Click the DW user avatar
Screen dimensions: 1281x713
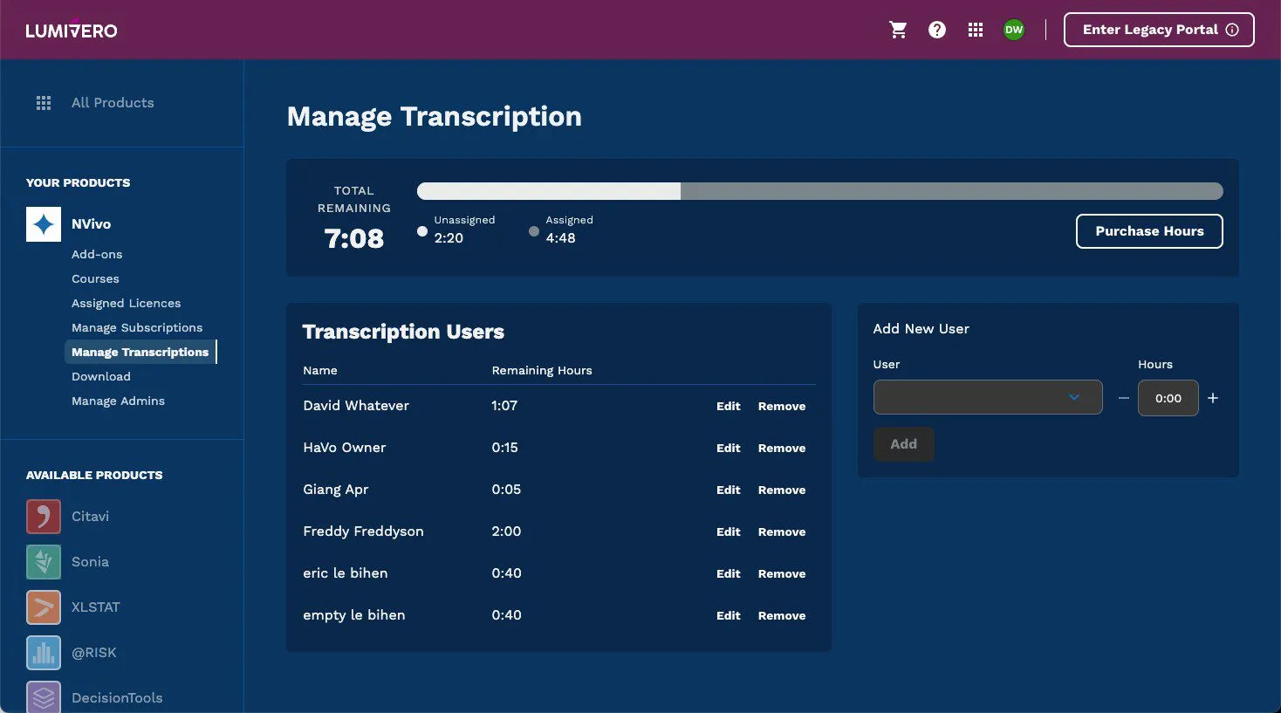click(x=1013, y=29)
